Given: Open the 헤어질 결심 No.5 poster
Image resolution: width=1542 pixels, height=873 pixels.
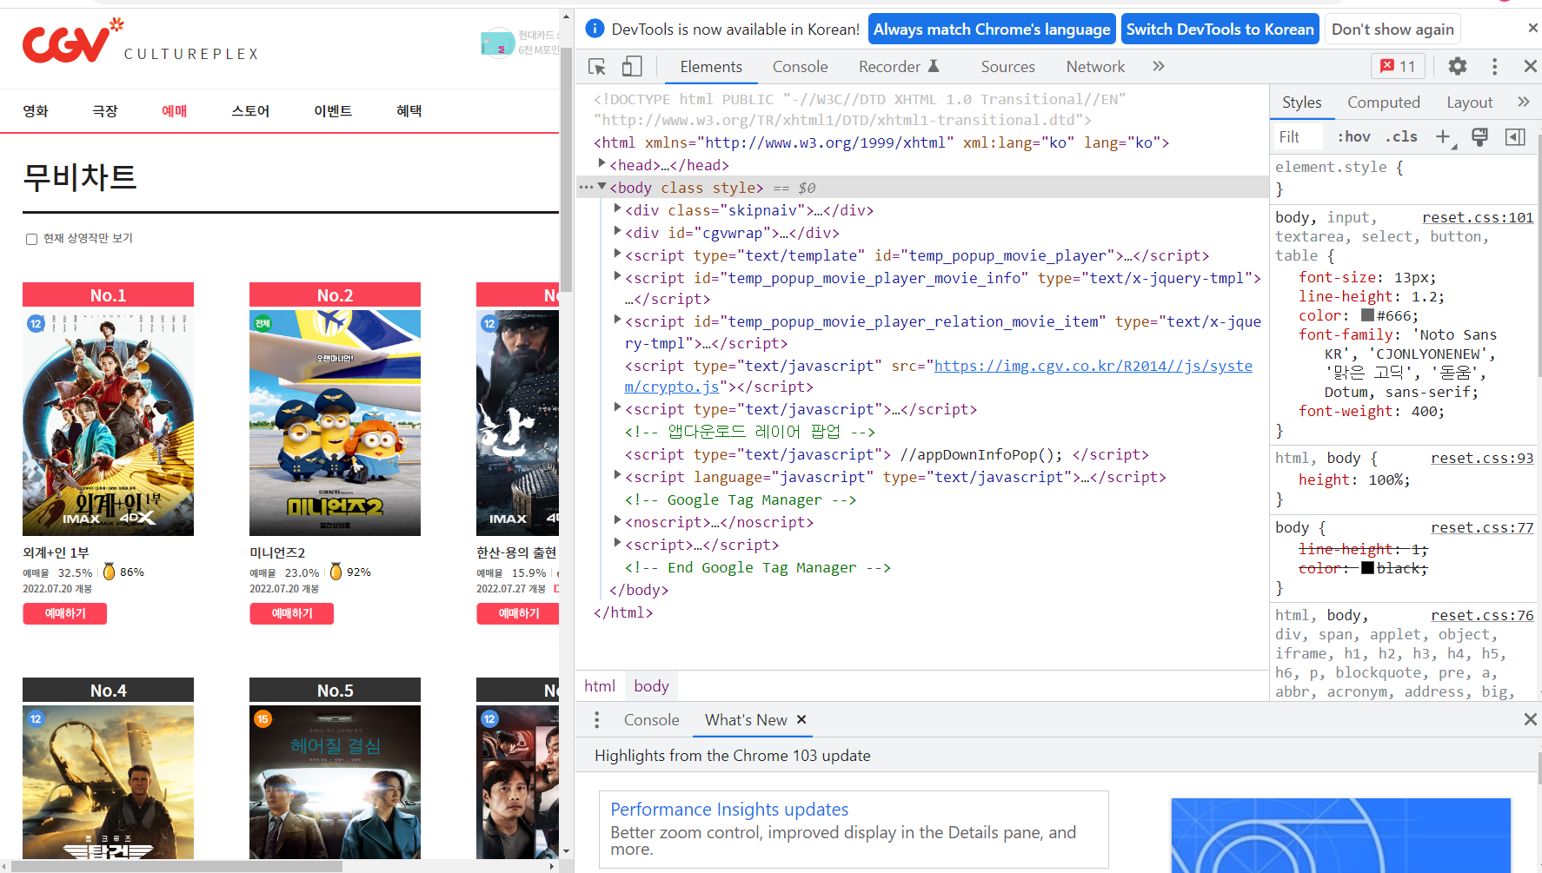Looking at the screenshot, I should click(335, 782).
